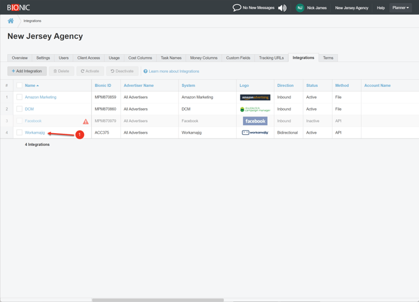This screenshot has height=302, width=419.
Task: Open the Facebook integration link
Action: point(33,121)
